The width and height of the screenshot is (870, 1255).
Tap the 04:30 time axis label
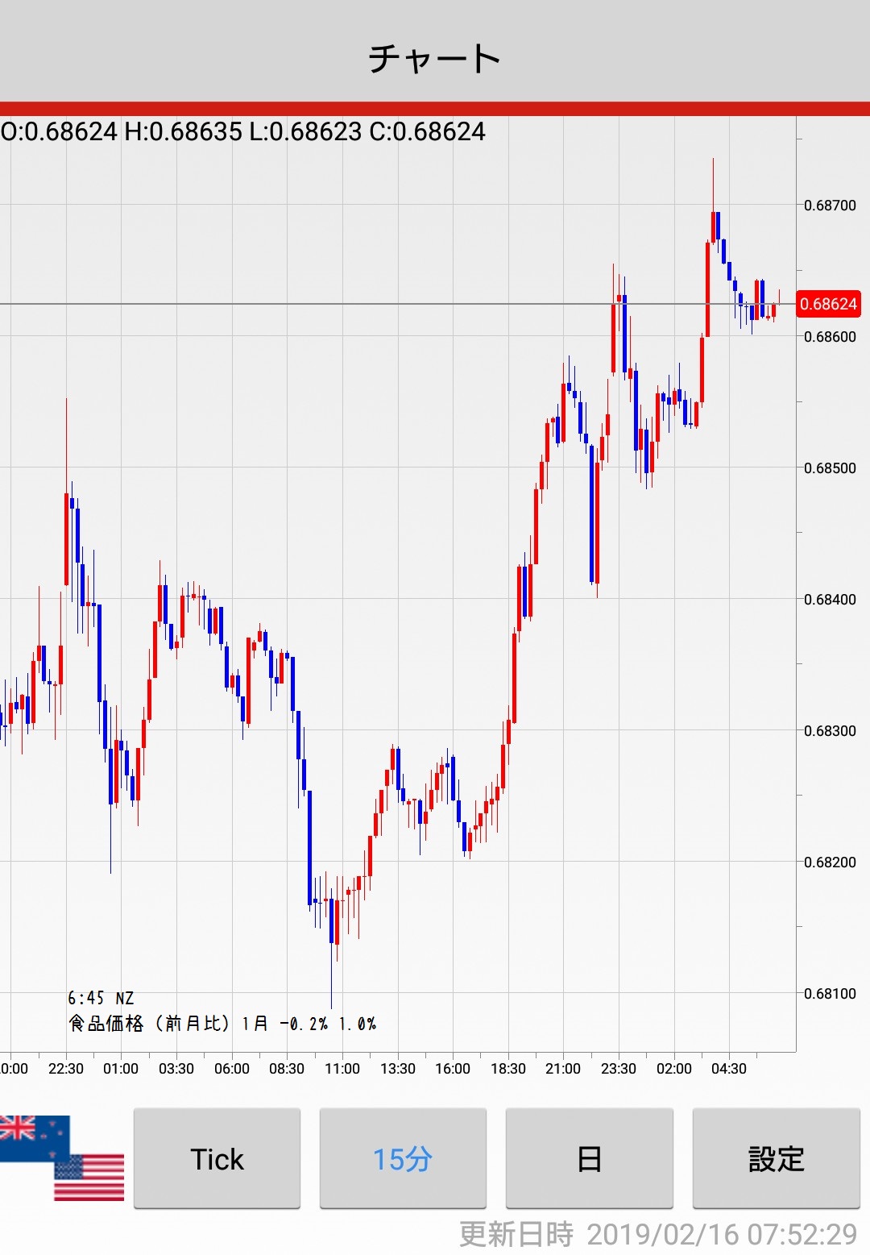click(x=729, y=1069)
